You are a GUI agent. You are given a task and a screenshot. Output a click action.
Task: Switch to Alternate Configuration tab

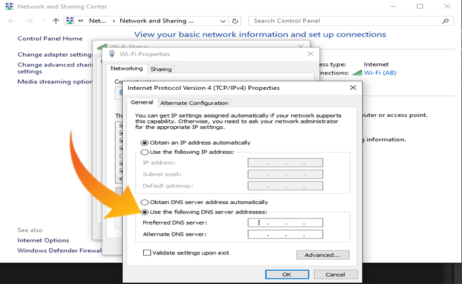point(194,103)
